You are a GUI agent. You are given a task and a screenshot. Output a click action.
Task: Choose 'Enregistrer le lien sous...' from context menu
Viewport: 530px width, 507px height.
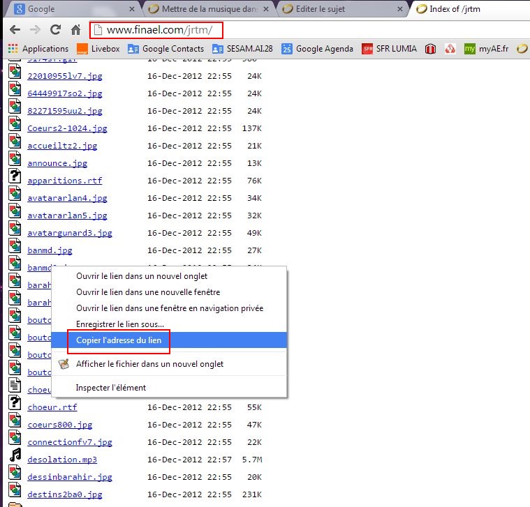(x=119, y=324)
